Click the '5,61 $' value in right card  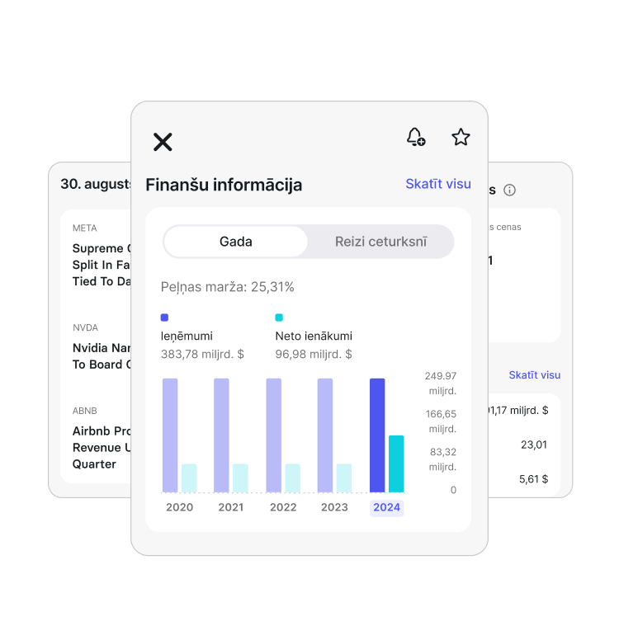[533, 479]
